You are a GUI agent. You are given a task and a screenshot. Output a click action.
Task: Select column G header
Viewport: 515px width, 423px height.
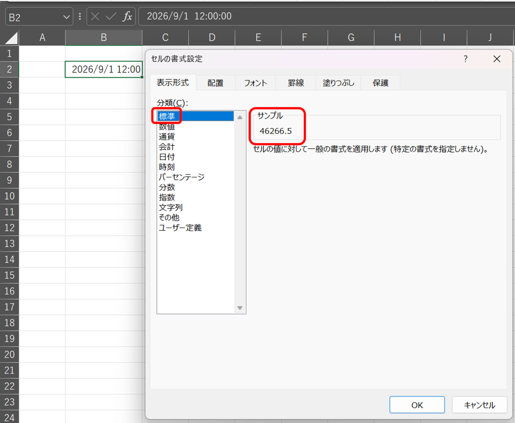click(x=351, y=38)
